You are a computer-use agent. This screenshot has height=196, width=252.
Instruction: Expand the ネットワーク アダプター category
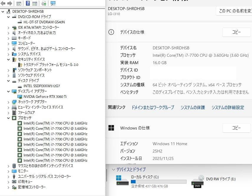tap(9, 102)
